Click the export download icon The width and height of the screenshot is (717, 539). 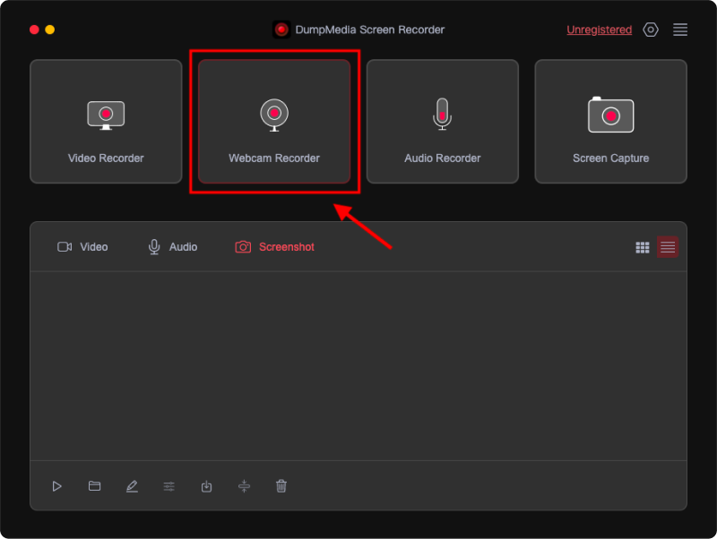coord(207,486)
